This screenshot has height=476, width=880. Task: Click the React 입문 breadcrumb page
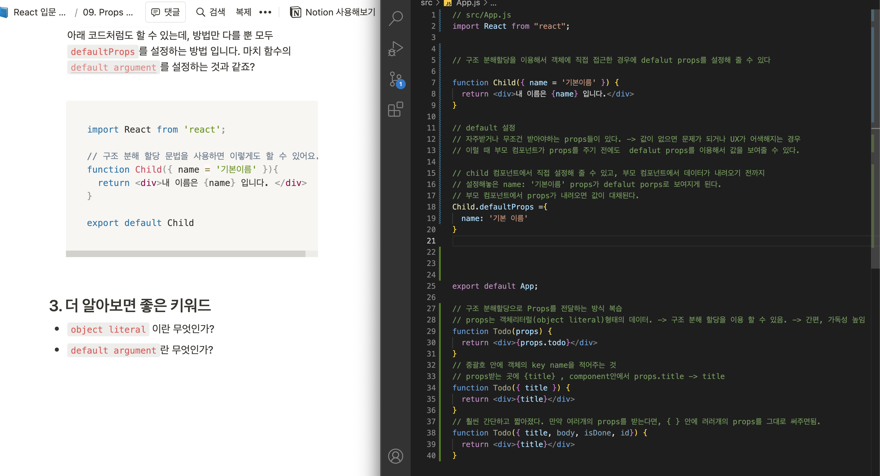click(39, 12)
